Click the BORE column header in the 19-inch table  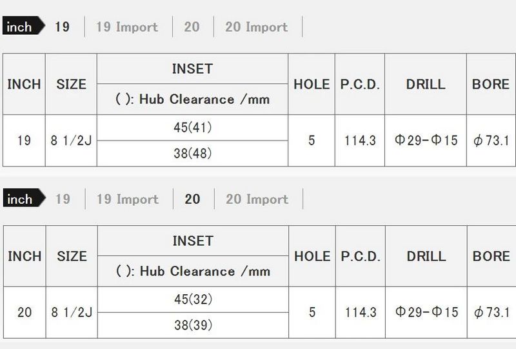coord(491,84)
